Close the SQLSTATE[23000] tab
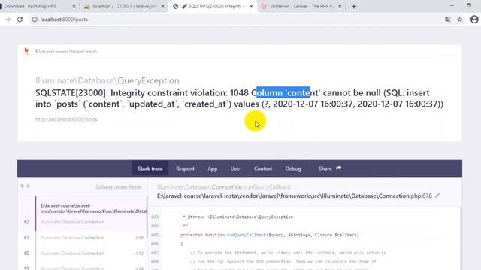This screenshot has width=481, height=270. point(251,6)
